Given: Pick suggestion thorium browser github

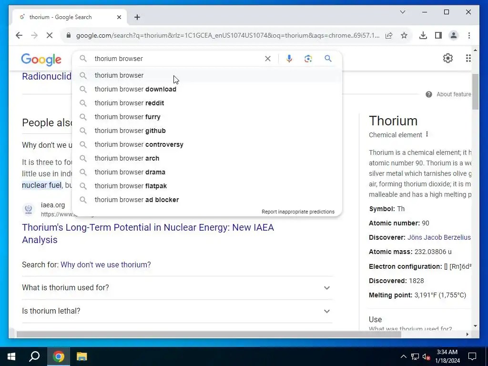Looking at the screenshot, I should pyautogui.click(x=207, y=131).
